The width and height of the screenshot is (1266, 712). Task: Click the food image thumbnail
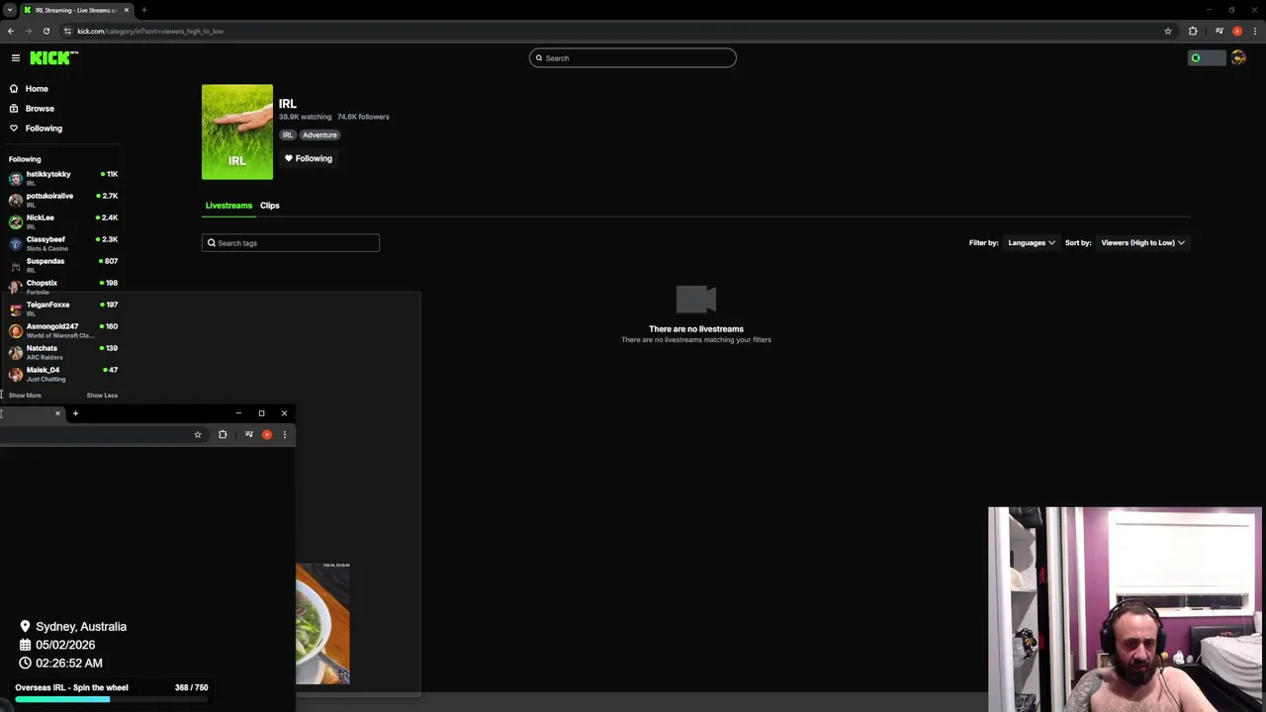pyautogui.click(x=322, y=624)
